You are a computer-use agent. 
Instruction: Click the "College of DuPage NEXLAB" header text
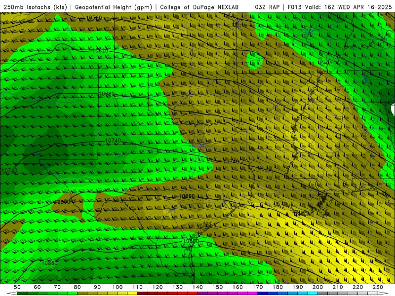click(x=199, y=7)
